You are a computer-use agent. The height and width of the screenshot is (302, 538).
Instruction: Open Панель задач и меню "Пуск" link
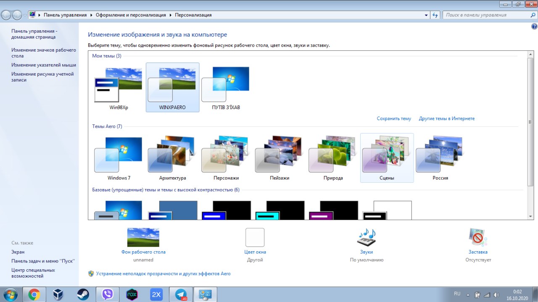coord(43,261)
